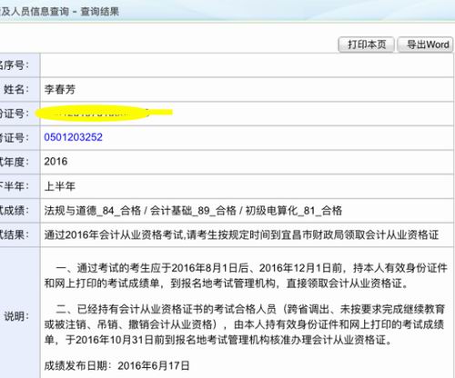Click the empty registration serial number field
This screenshot has height=378, width=455.
247,65
